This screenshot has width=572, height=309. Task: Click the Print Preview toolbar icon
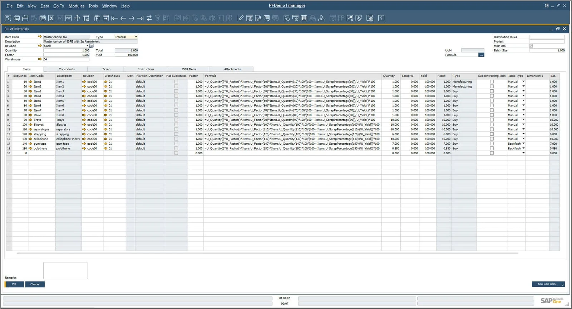coord(8,18)
